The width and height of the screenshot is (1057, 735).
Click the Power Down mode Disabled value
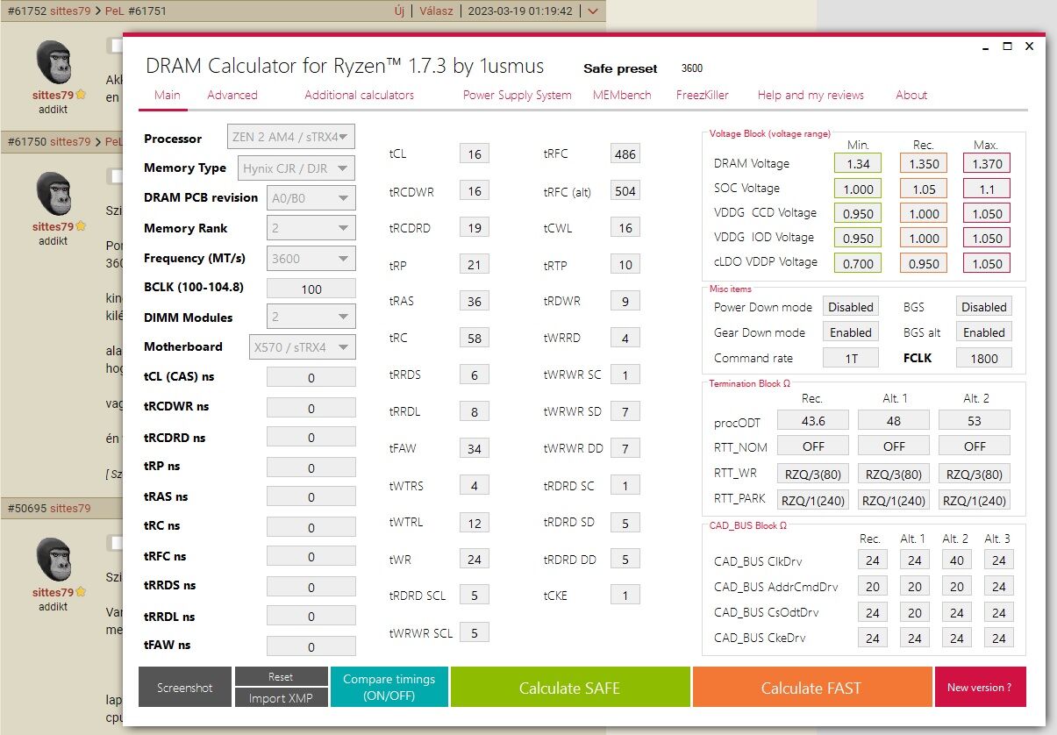point(851,307)
